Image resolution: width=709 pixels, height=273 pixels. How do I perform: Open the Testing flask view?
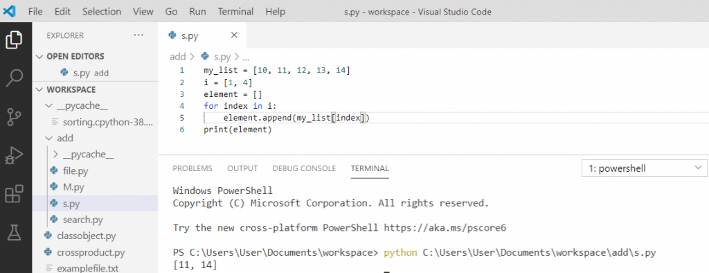[15, 234]
